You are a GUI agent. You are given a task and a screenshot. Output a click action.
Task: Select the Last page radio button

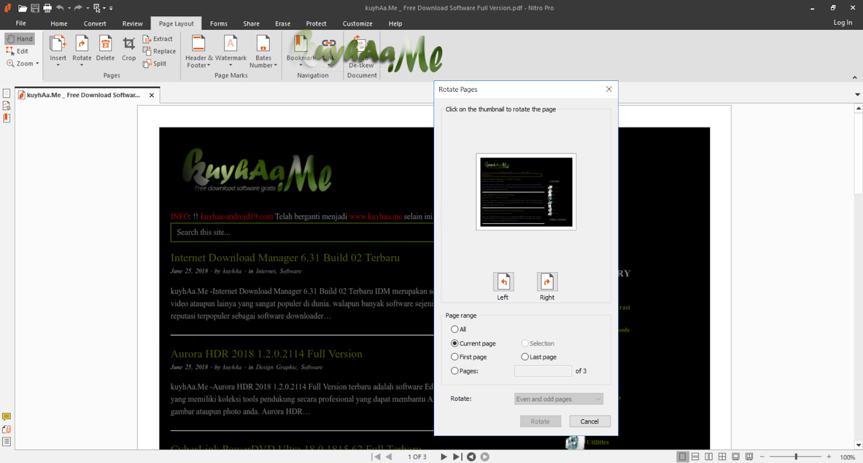click(x=525, y=357)
